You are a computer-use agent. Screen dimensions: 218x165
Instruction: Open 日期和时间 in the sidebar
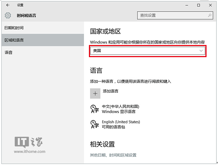(14, 28)
